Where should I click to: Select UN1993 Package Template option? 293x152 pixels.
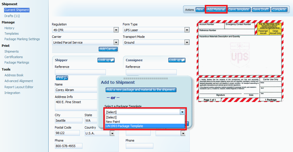(x=124, y=126)
